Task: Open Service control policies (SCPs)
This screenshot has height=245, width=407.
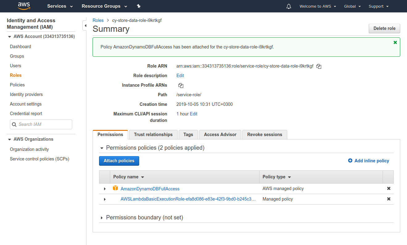Action: click(39, 159)
